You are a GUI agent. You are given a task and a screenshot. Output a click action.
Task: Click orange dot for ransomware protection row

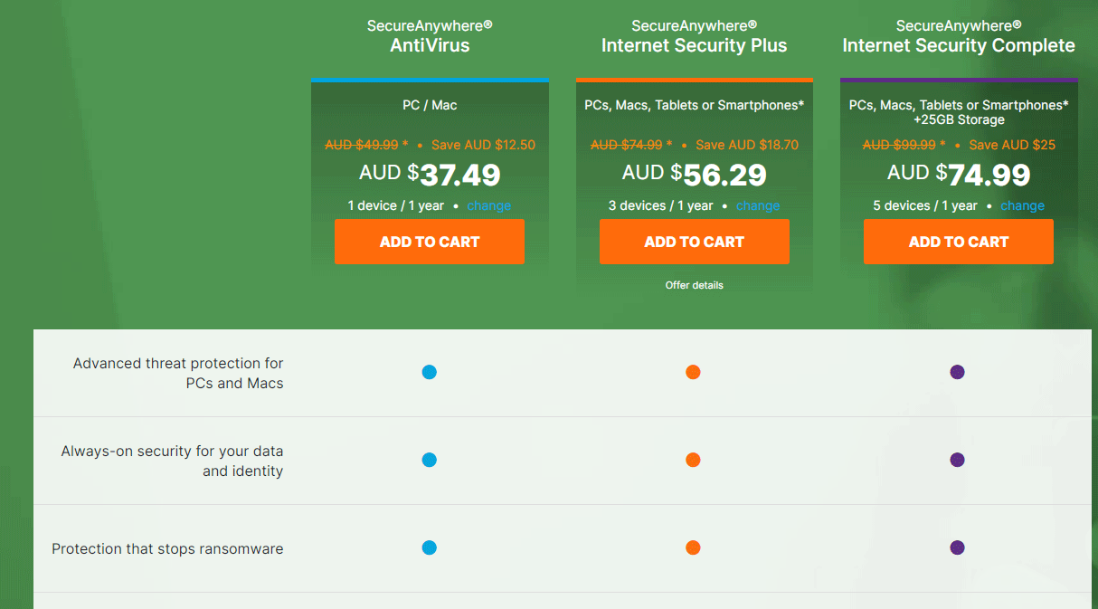click(693, 547)
